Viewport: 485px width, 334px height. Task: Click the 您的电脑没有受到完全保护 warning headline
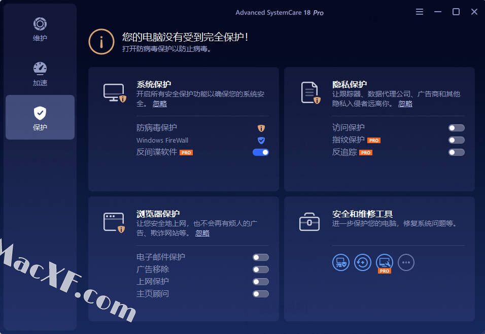click(x=185, y=37)
